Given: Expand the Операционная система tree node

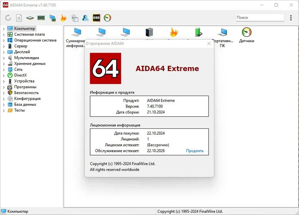Looking at the screenshot, I should pos(4,40).
